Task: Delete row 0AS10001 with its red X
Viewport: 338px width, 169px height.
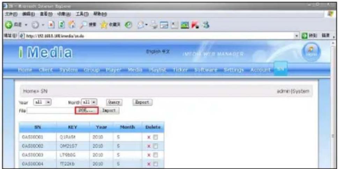Action: coord(148,137)
